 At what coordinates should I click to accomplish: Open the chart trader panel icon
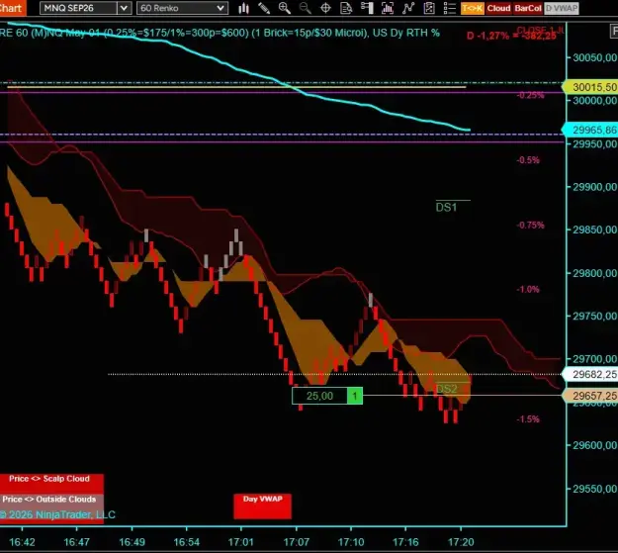click(367, 8)
